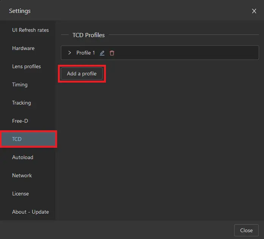264x239 pixels.
Task: Open About - Update section
Action: click(30, 212)
